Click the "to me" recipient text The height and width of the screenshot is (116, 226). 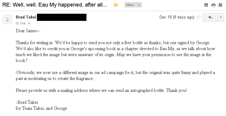21,23
